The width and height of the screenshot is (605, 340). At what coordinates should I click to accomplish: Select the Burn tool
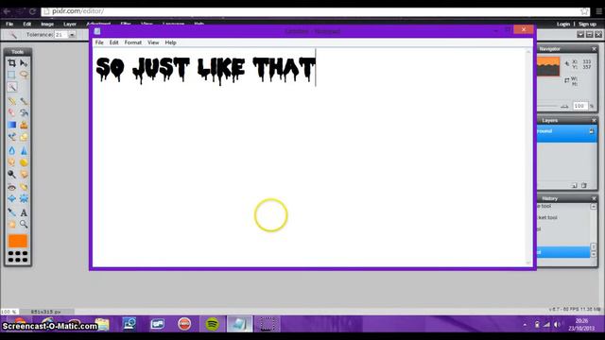pyautogui.click(x=24, y=174)
